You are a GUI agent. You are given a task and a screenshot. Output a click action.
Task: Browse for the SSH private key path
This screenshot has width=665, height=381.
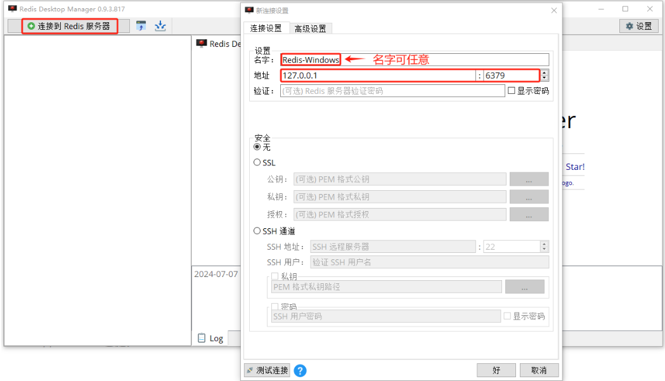[525, 287]
